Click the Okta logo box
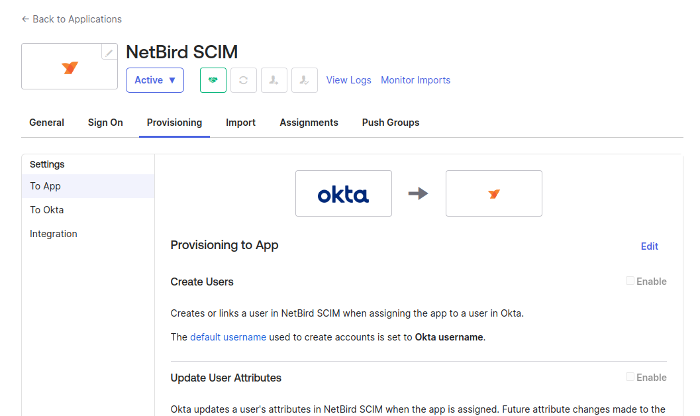Viewport: 700px width, 416px height. (343, 193)
